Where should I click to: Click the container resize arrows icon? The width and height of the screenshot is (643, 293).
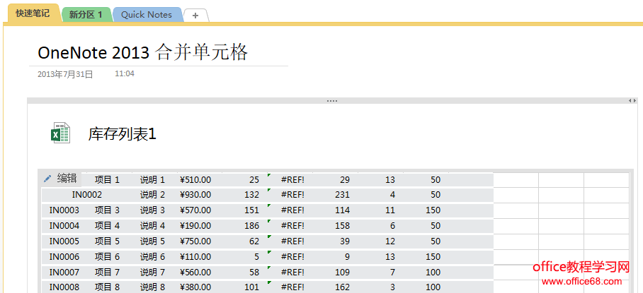[632, 101]
